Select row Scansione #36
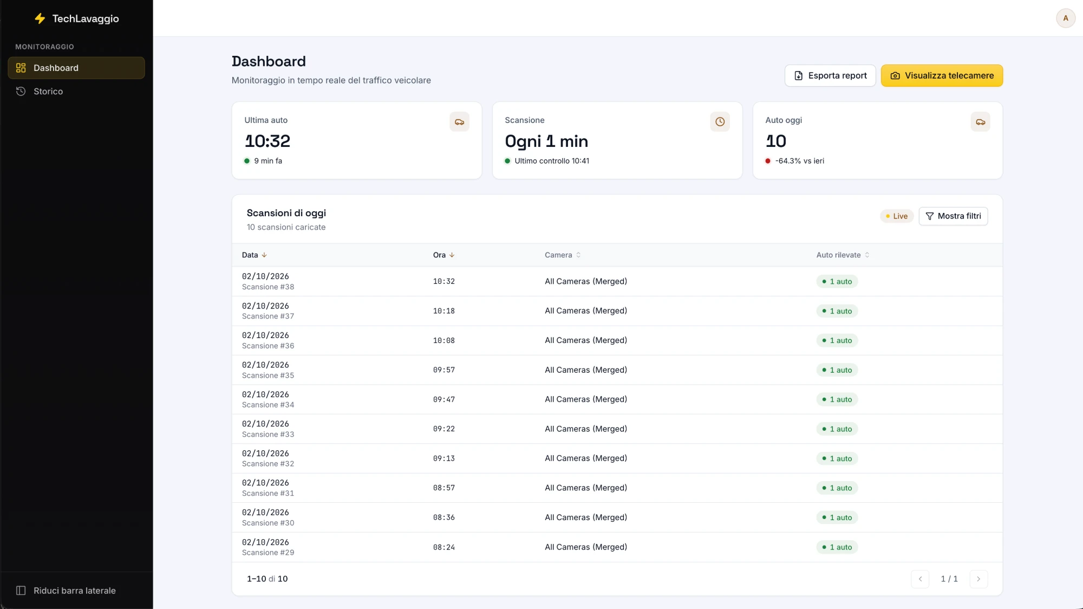The image size is (1083, 609). click(617, 340)
